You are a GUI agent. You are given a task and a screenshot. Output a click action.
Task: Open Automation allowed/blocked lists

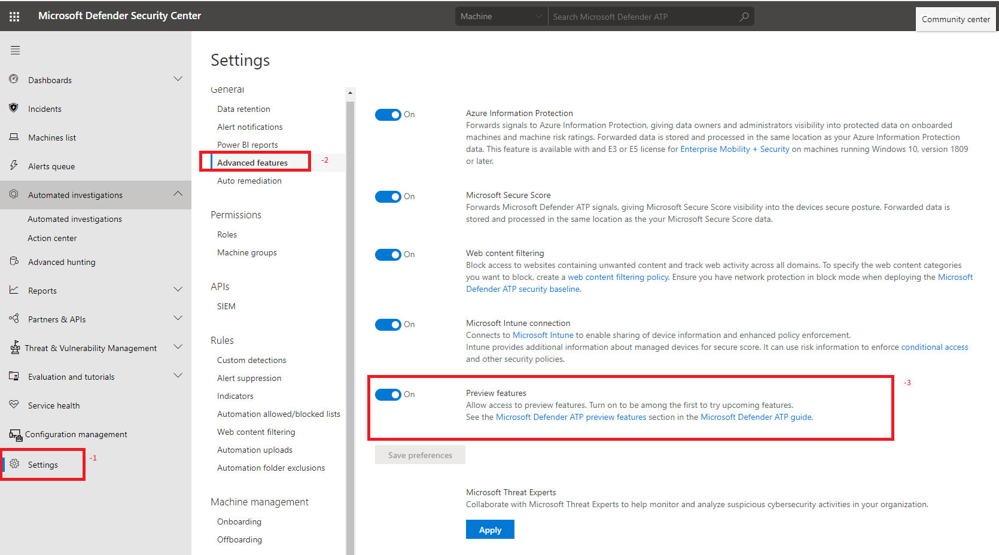point(278,414)
